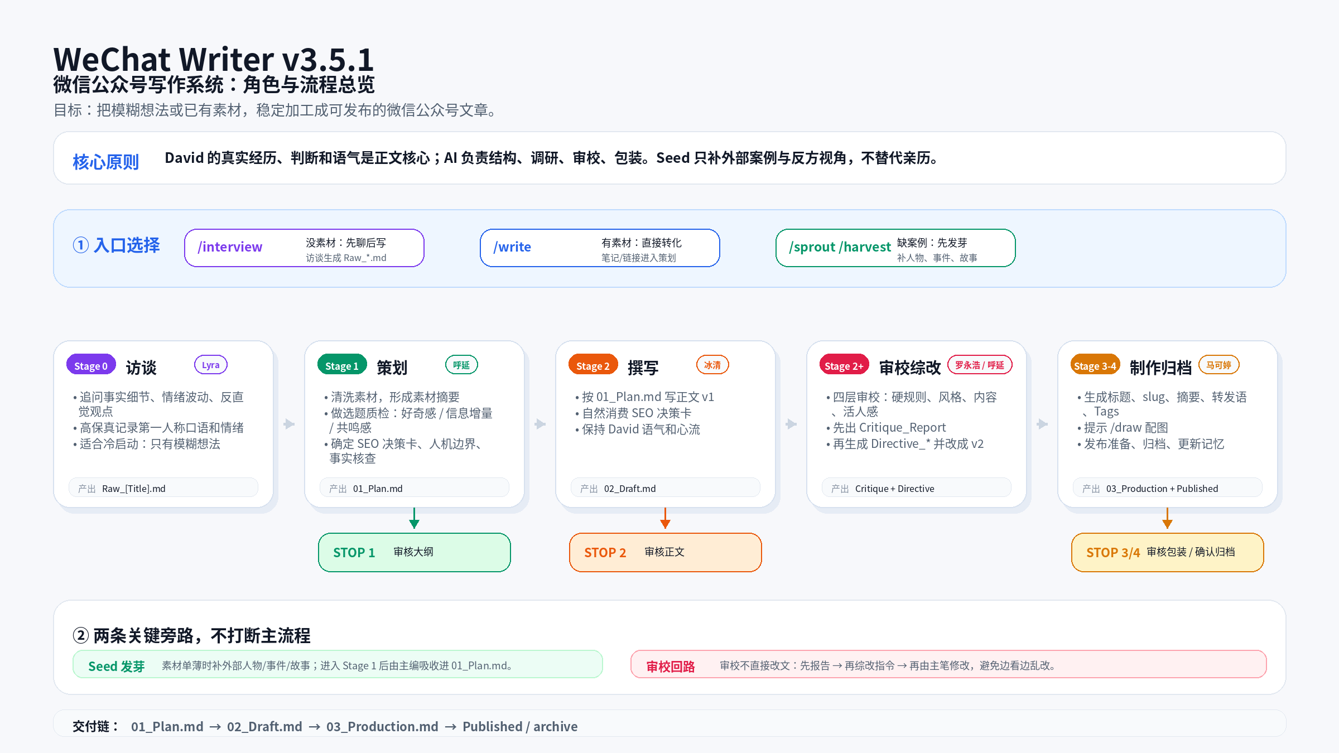Click the 清洗素材，形成素材摘要 bullet

[392, 397]
